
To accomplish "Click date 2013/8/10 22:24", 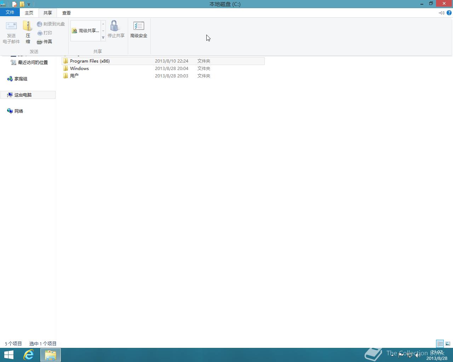I will tap(172, 61).
